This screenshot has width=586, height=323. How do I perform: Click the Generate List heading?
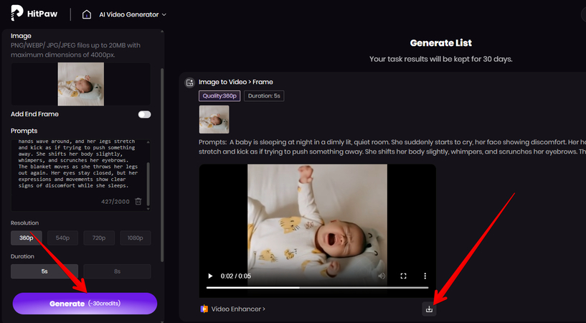[441, 43]
